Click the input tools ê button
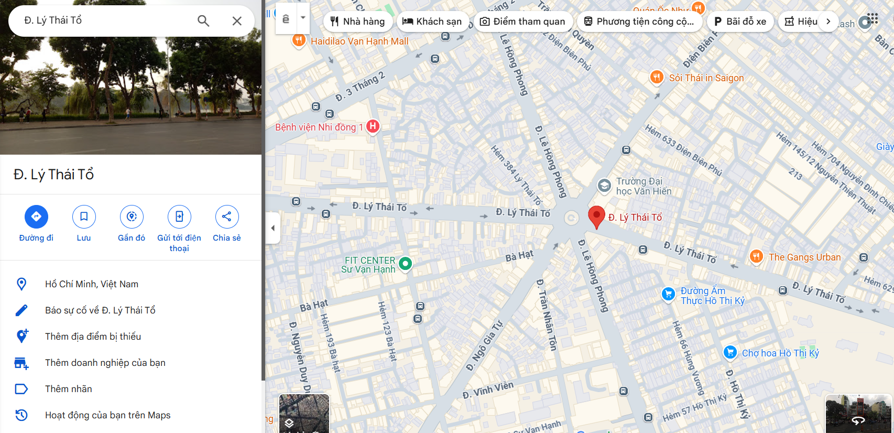Screen dimensions: 894x433 point(286,19)
